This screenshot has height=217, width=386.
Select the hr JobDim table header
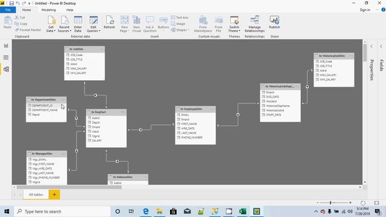pyautogui.click(x=84, y=49)
